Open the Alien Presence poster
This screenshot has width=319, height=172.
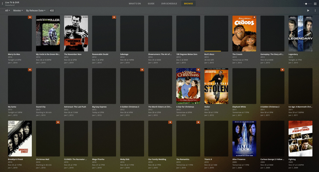coord(244,139)
